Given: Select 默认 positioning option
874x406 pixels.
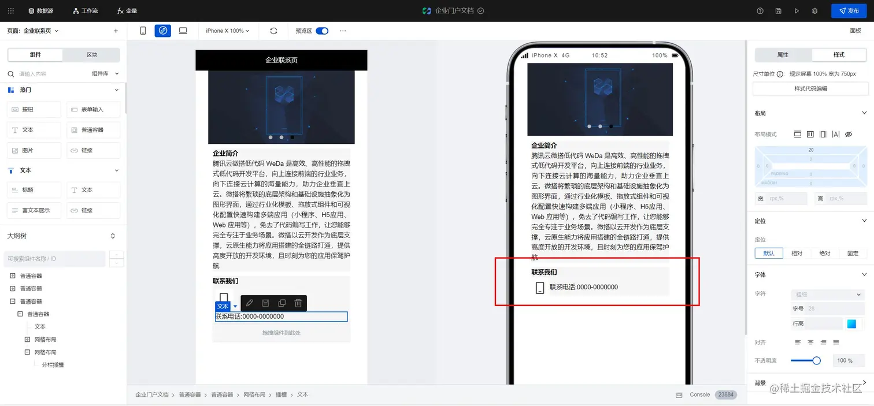Looking at the screenshot, I should click(769, 254).
